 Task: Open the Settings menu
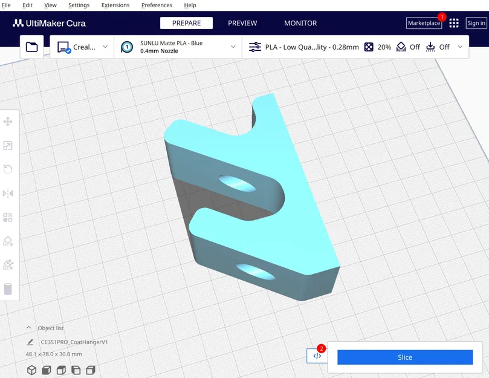[x=79, y=5]
